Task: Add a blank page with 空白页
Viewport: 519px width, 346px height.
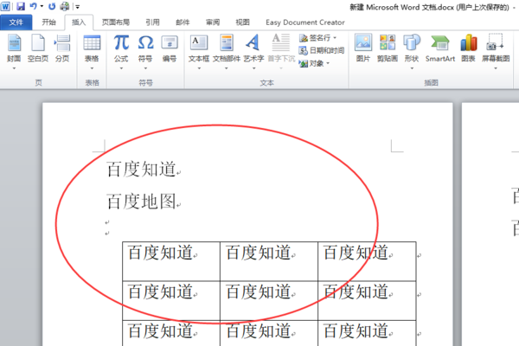Action: [x=38, y=48]
